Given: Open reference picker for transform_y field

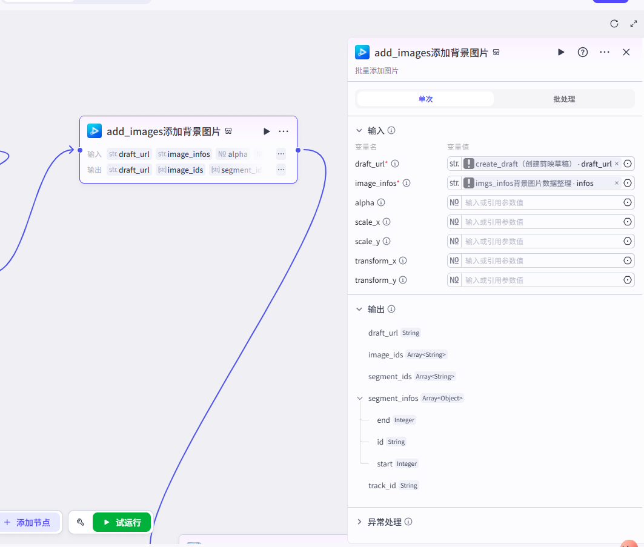Looking at the screenshot, I should (x=628, y=280).
